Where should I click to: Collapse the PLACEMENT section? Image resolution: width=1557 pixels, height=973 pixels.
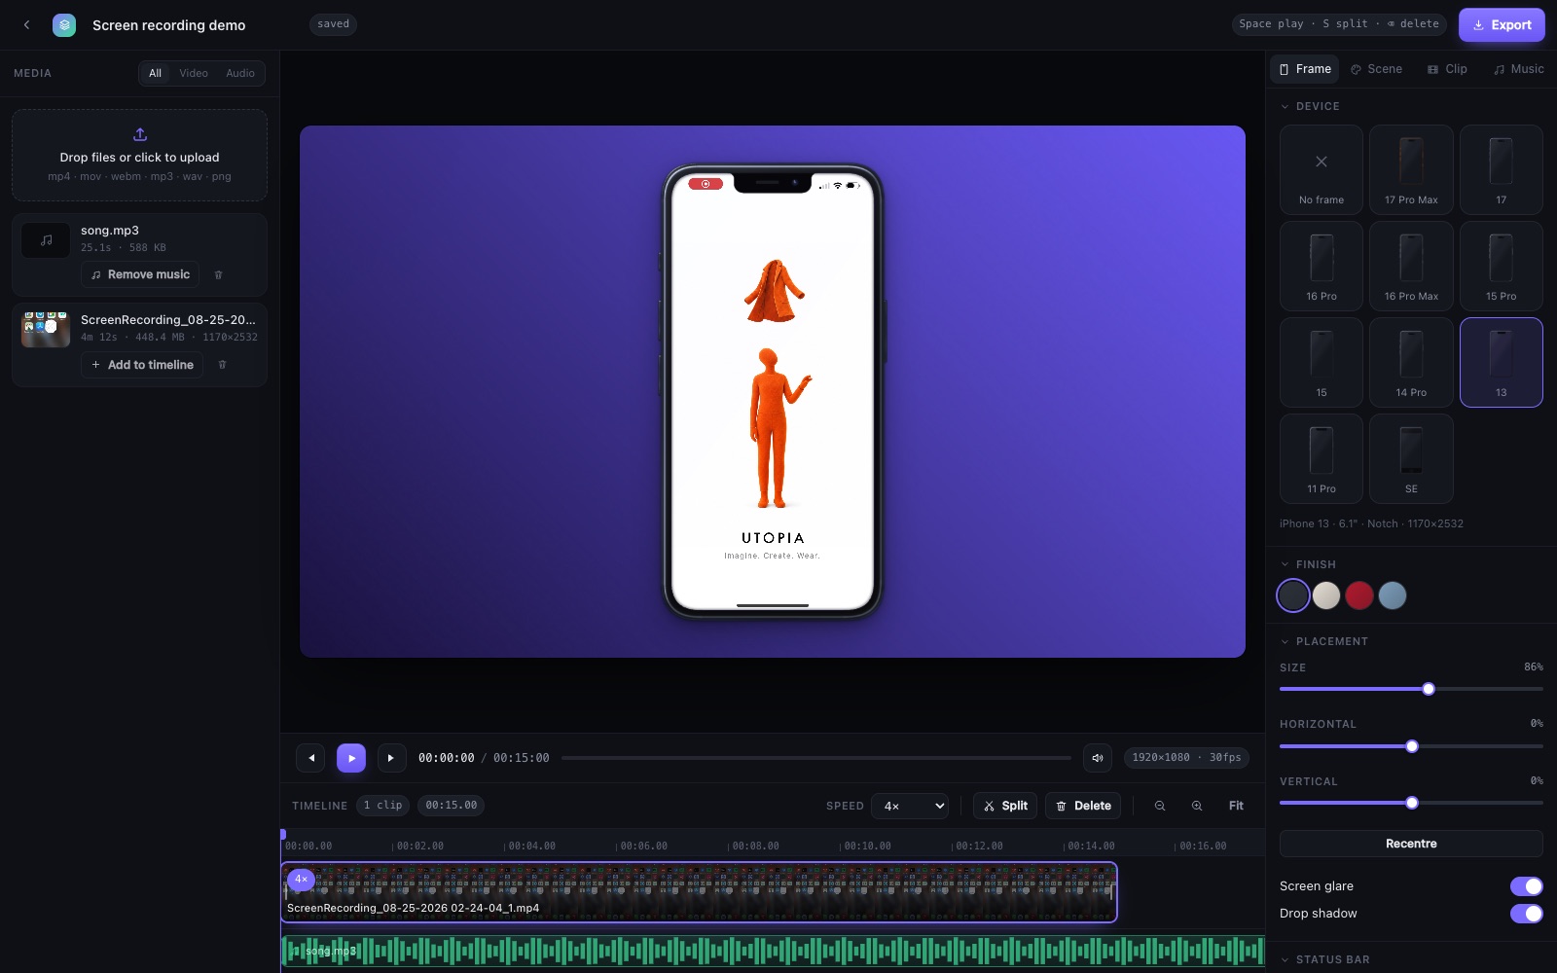[1324, 641]
